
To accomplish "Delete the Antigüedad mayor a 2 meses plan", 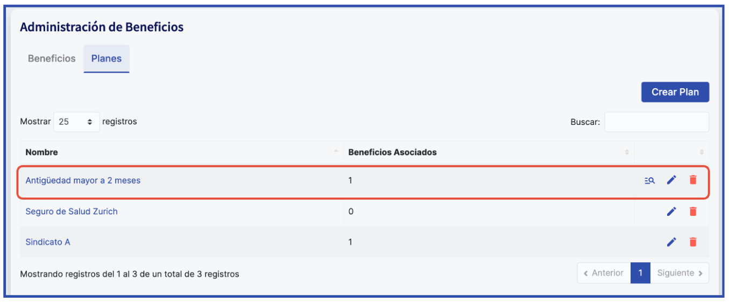I will (x=693, y=180).
